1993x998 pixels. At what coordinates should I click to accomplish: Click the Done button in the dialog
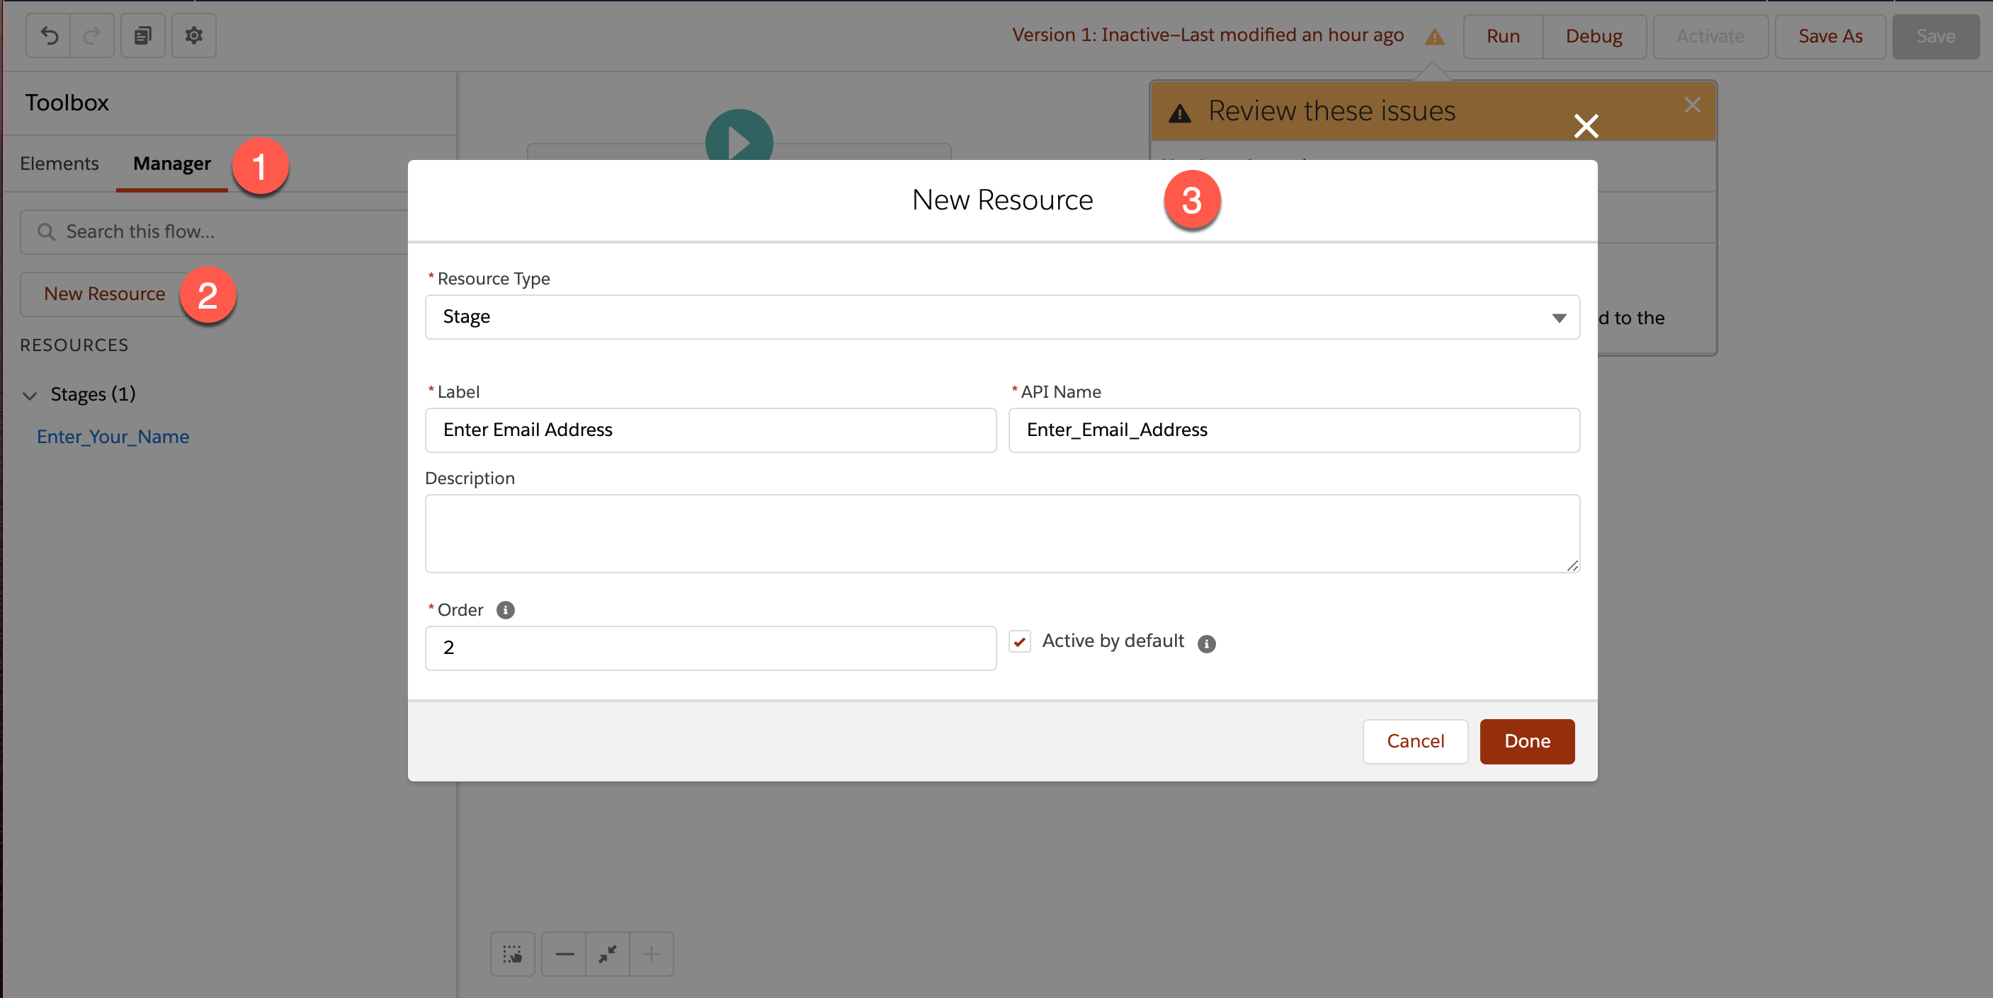pos(1526,740)
